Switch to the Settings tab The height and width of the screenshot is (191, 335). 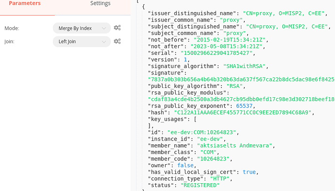click(100, 3)
